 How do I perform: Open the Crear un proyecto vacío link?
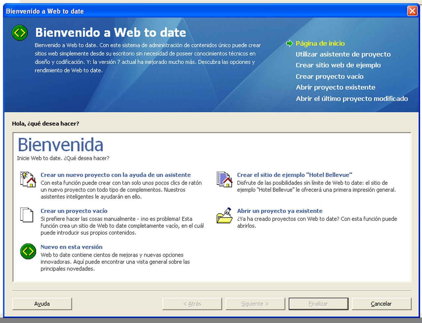[74, 211]
